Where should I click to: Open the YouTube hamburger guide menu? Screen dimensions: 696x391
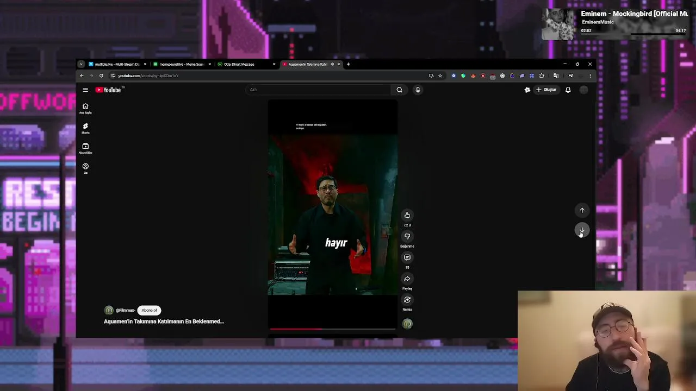pyautogui.click(x=85, y=90)
